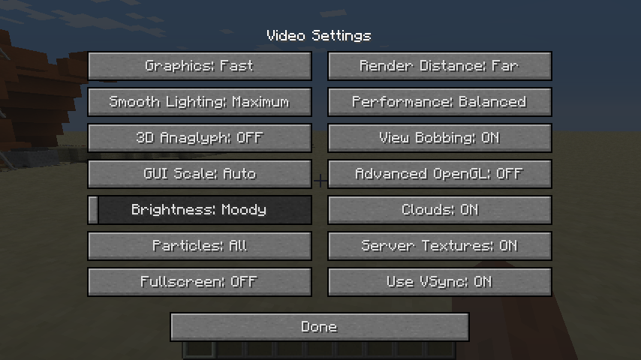Cycle the Graphics: Fast option
641x360 pixels.
click(x=200, y=66)
